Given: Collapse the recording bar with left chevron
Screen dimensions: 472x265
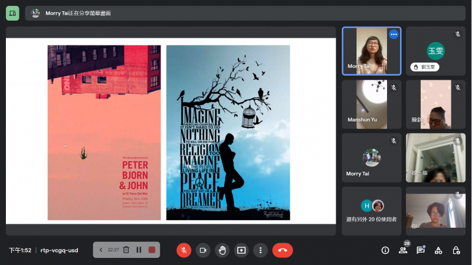Looking at the screenshot, I should pyautogui.click(x=101, y=250).
